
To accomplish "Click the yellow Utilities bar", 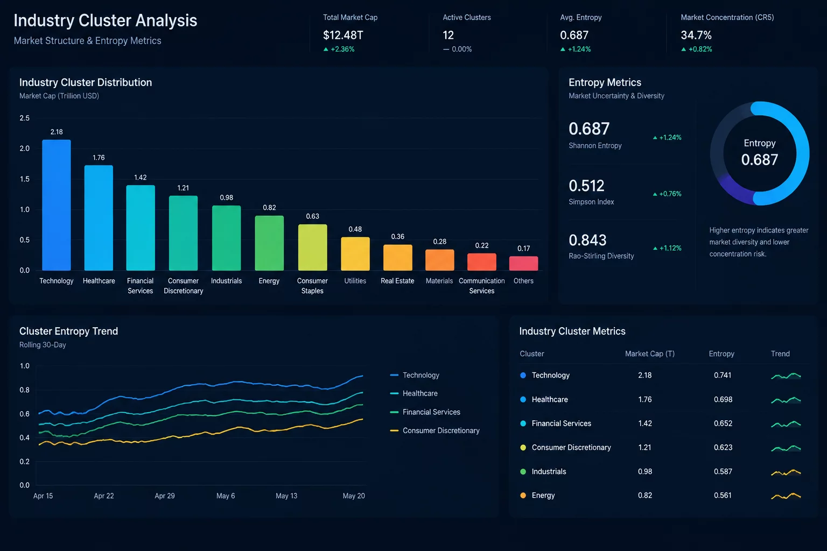I will pos(355,254).
